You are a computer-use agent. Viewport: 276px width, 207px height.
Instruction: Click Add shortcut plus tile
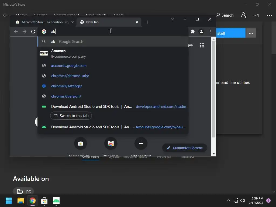click(x=141, y=143)
